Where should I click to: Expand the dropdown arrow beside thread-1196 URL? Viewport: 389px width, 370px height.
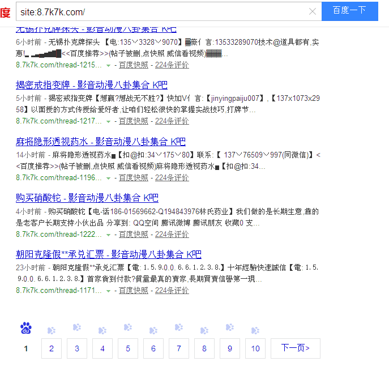[x=108, y=178]
